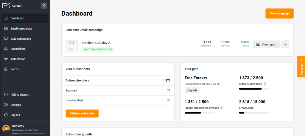Click the Dashboard monitor icon in the sidebar
The height and width of the screenshot is (136, 305).
[6, 18]
